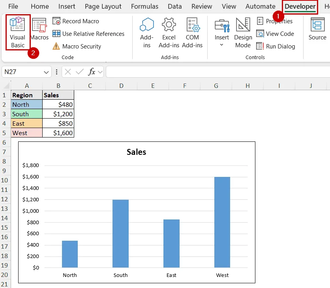Click the North bar in chart

pyautogui.click(x=70, y=254)
